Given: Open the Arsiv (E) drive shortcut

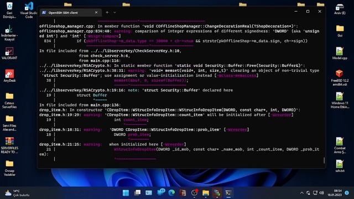Looking at the screenshot, I should (340, 9).
